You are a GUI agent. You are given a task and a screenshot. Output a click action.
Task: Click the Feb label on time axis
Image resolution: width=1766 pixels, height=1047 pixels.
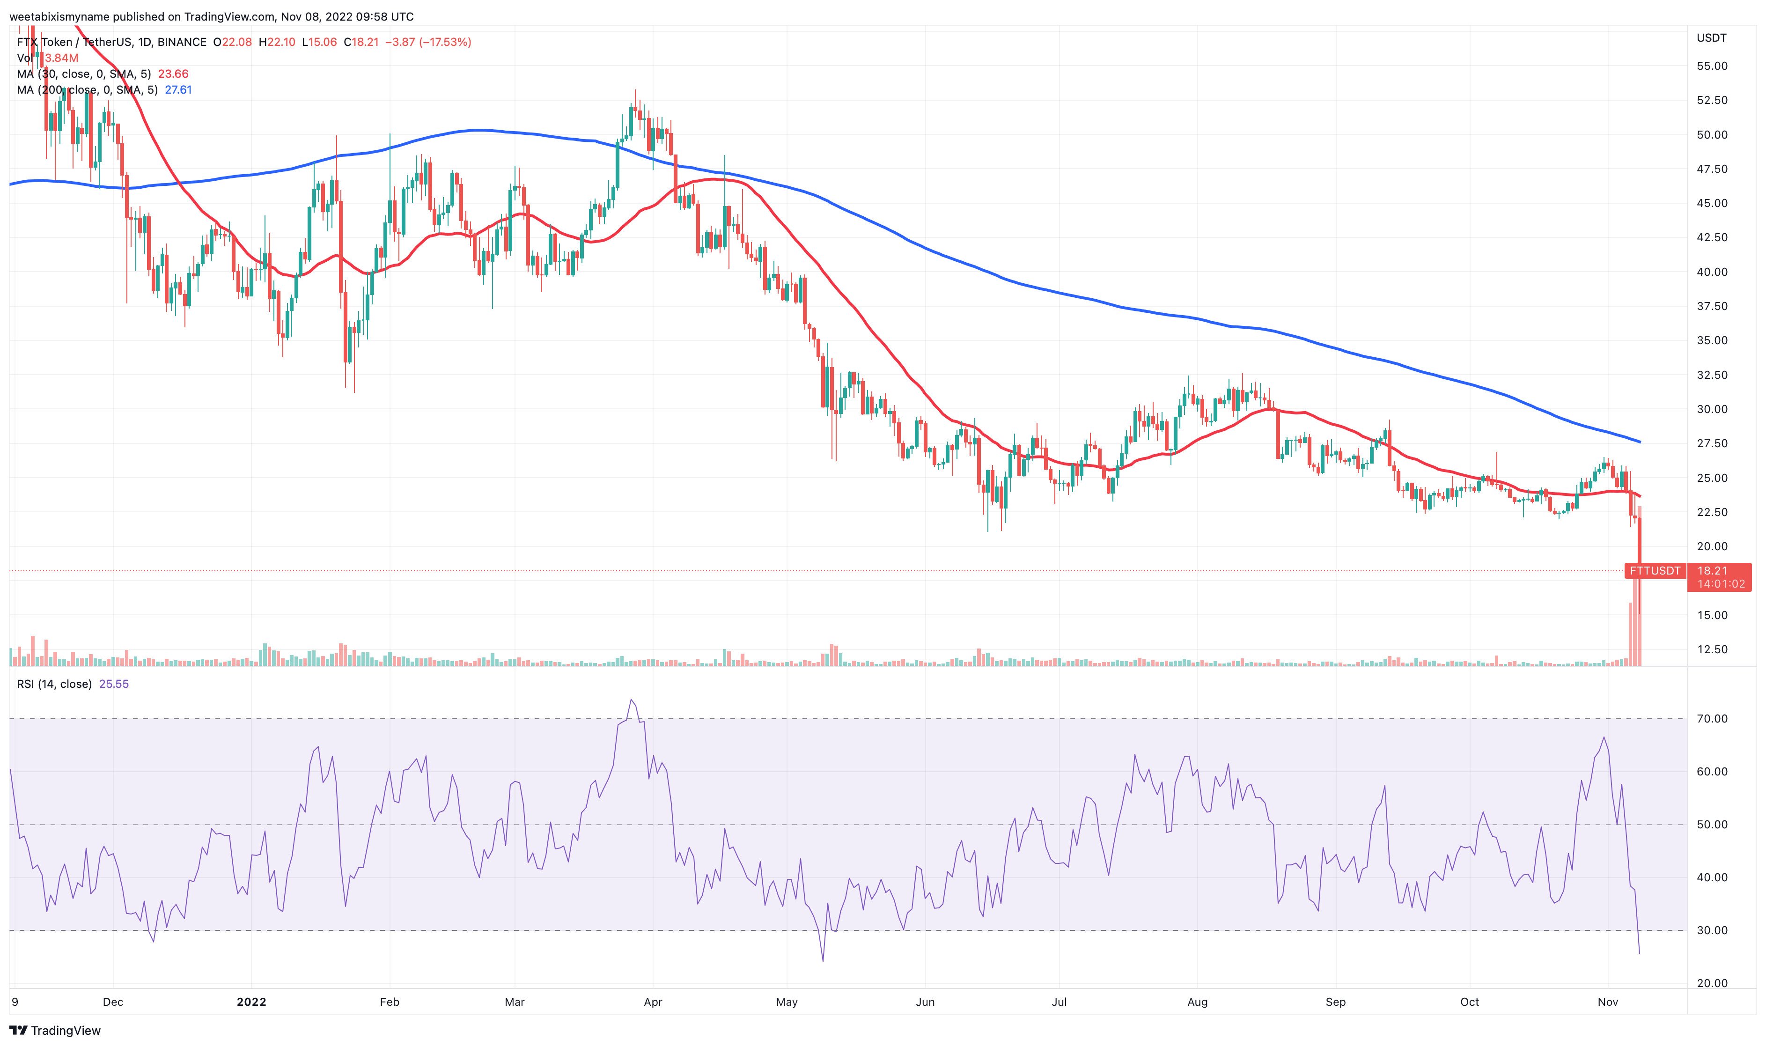[x=390, y=1002]
